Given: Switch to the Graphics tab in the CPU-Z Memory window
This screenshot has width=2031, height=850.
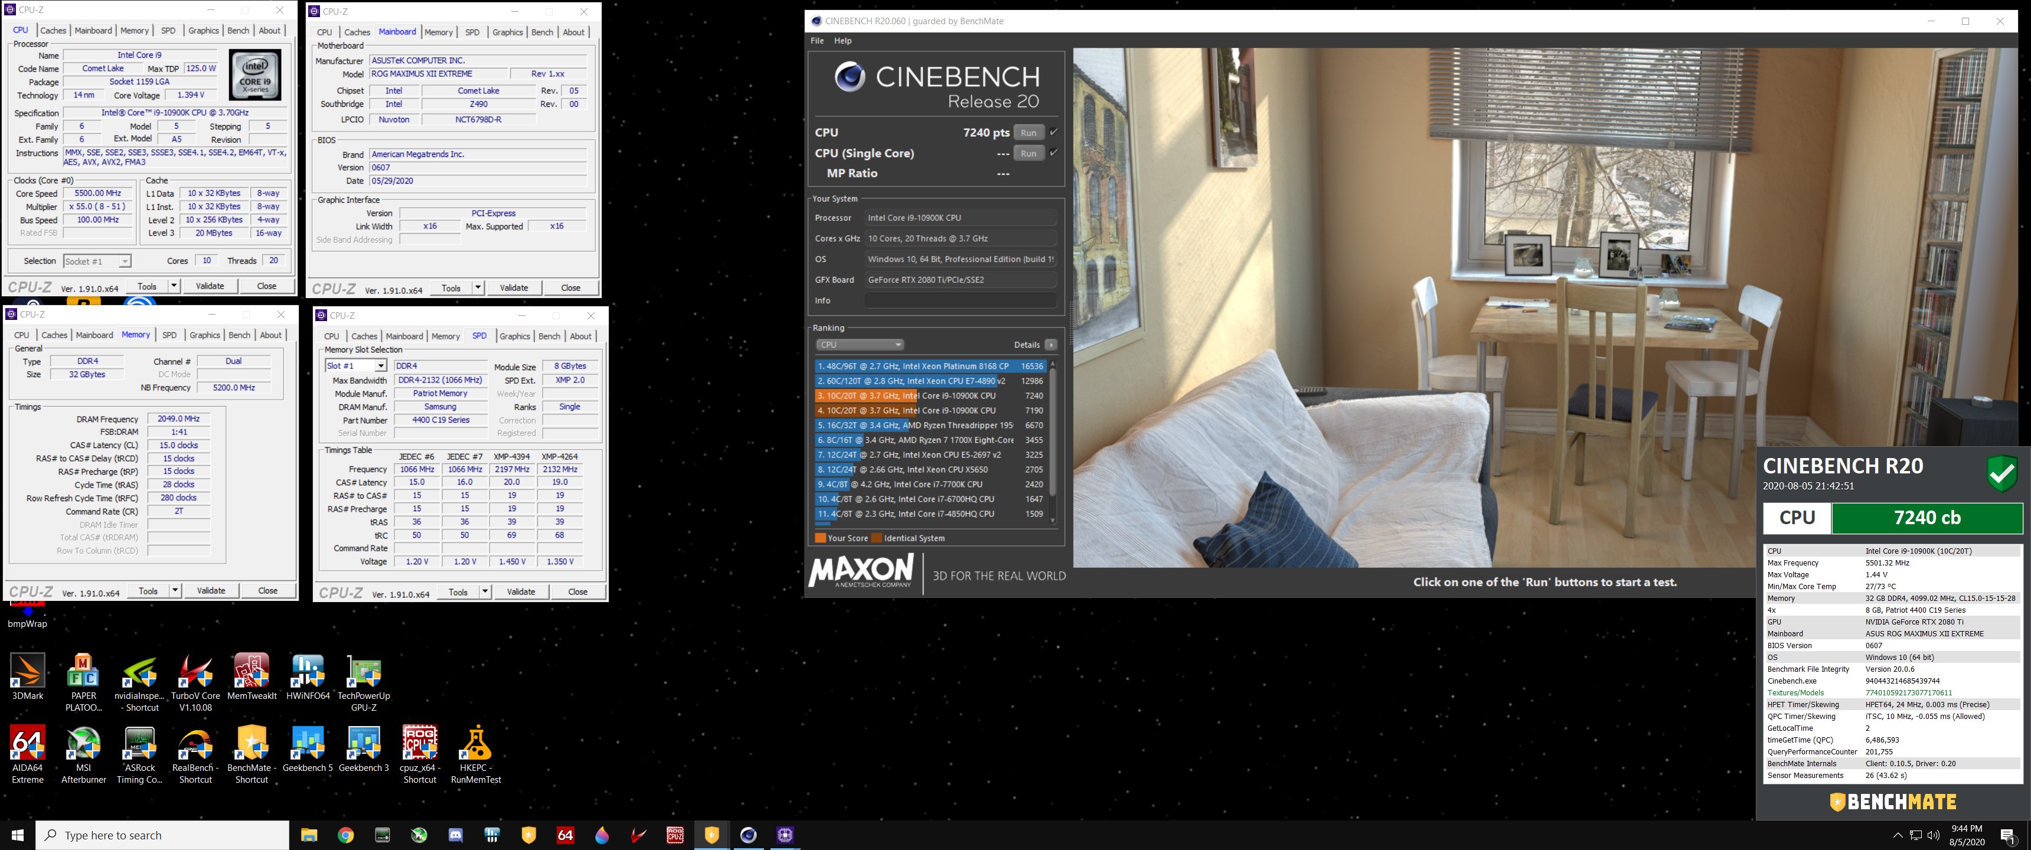Looking at the screenshot, I should pyautogui.click(x=205, y=334).
